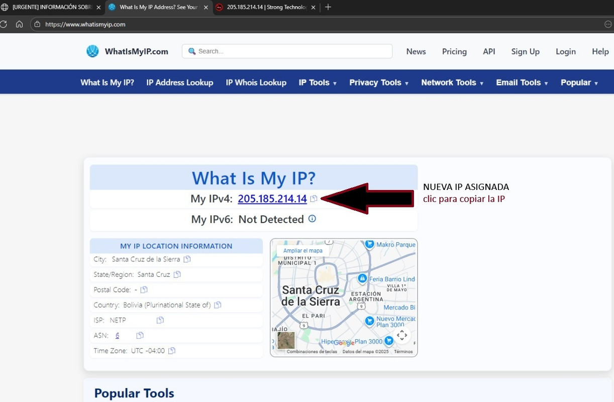Click the Makro Parque shopping pin on the map
This screenshot has height=402, width=614.
pos(370,244)
